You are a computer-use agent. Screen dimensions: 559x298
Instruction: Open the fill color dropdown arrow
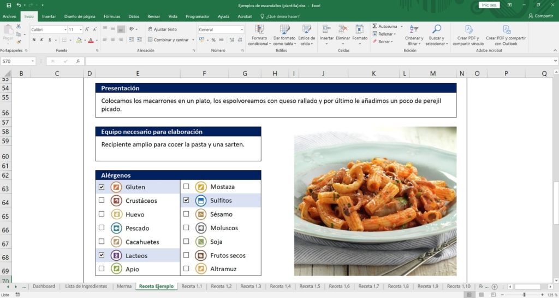click(85, 40)
